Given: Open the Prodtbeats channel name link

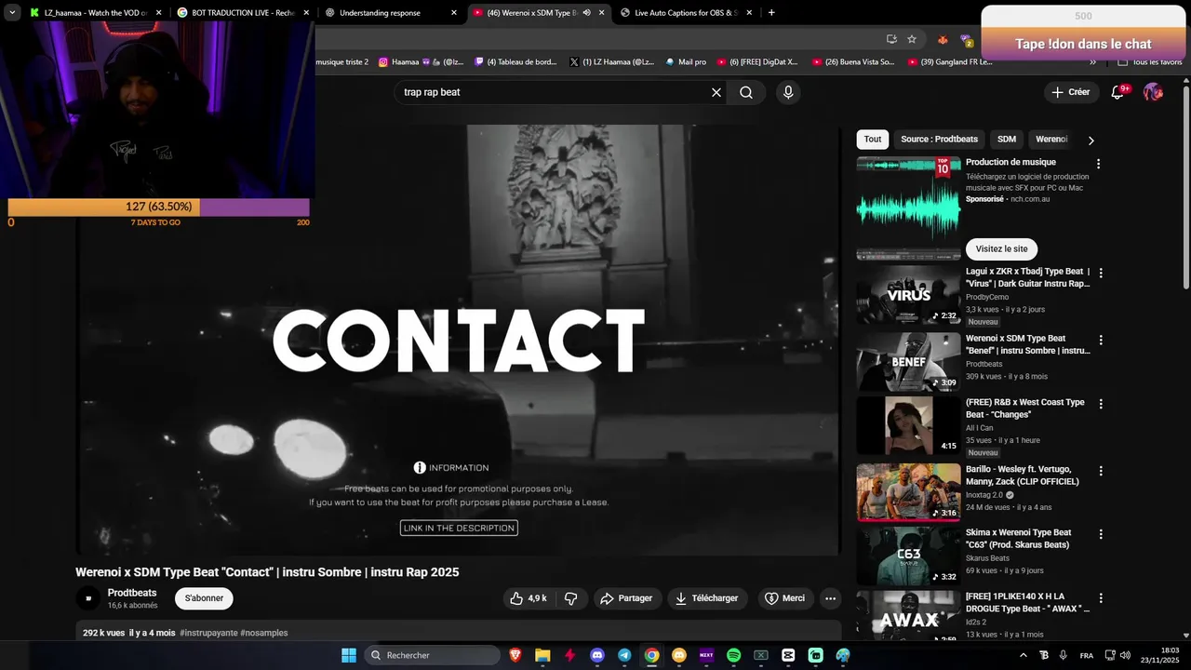Looking at the screenshot, I should (x=132, y=593).
